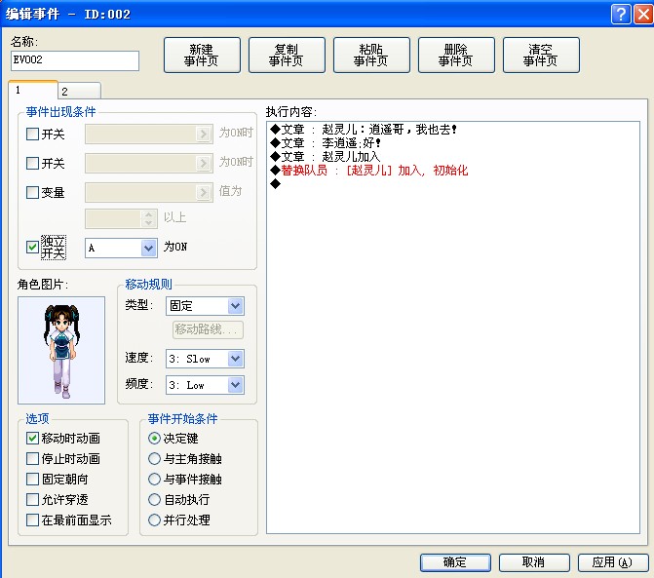Enable the 固定朝向 option

32,479
